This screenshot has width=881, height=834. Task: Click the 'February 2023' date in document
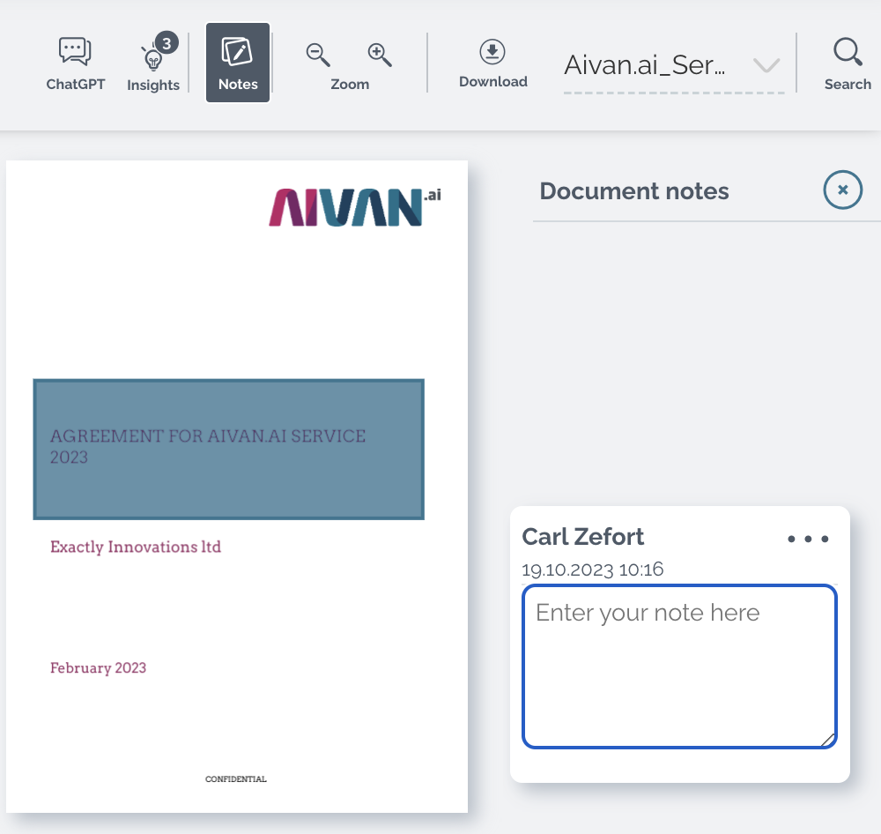tap(98, 667)
